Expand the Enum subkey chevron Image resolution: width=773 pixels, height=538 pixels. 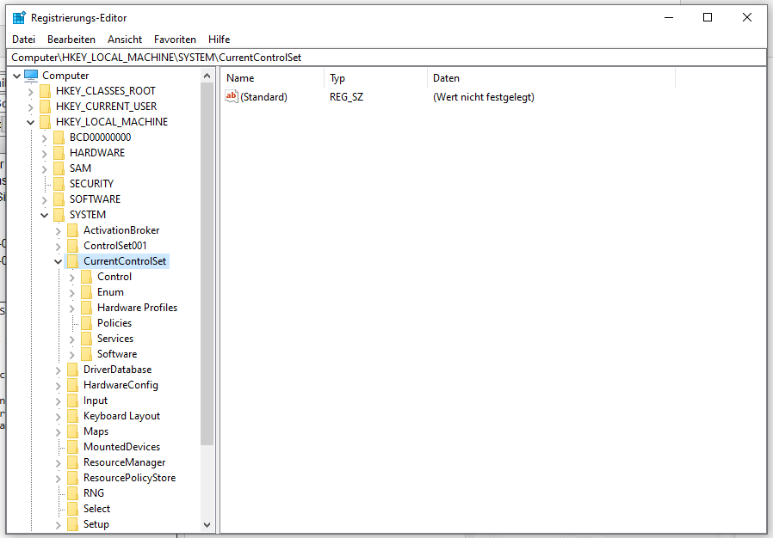[x=72, y=293]
